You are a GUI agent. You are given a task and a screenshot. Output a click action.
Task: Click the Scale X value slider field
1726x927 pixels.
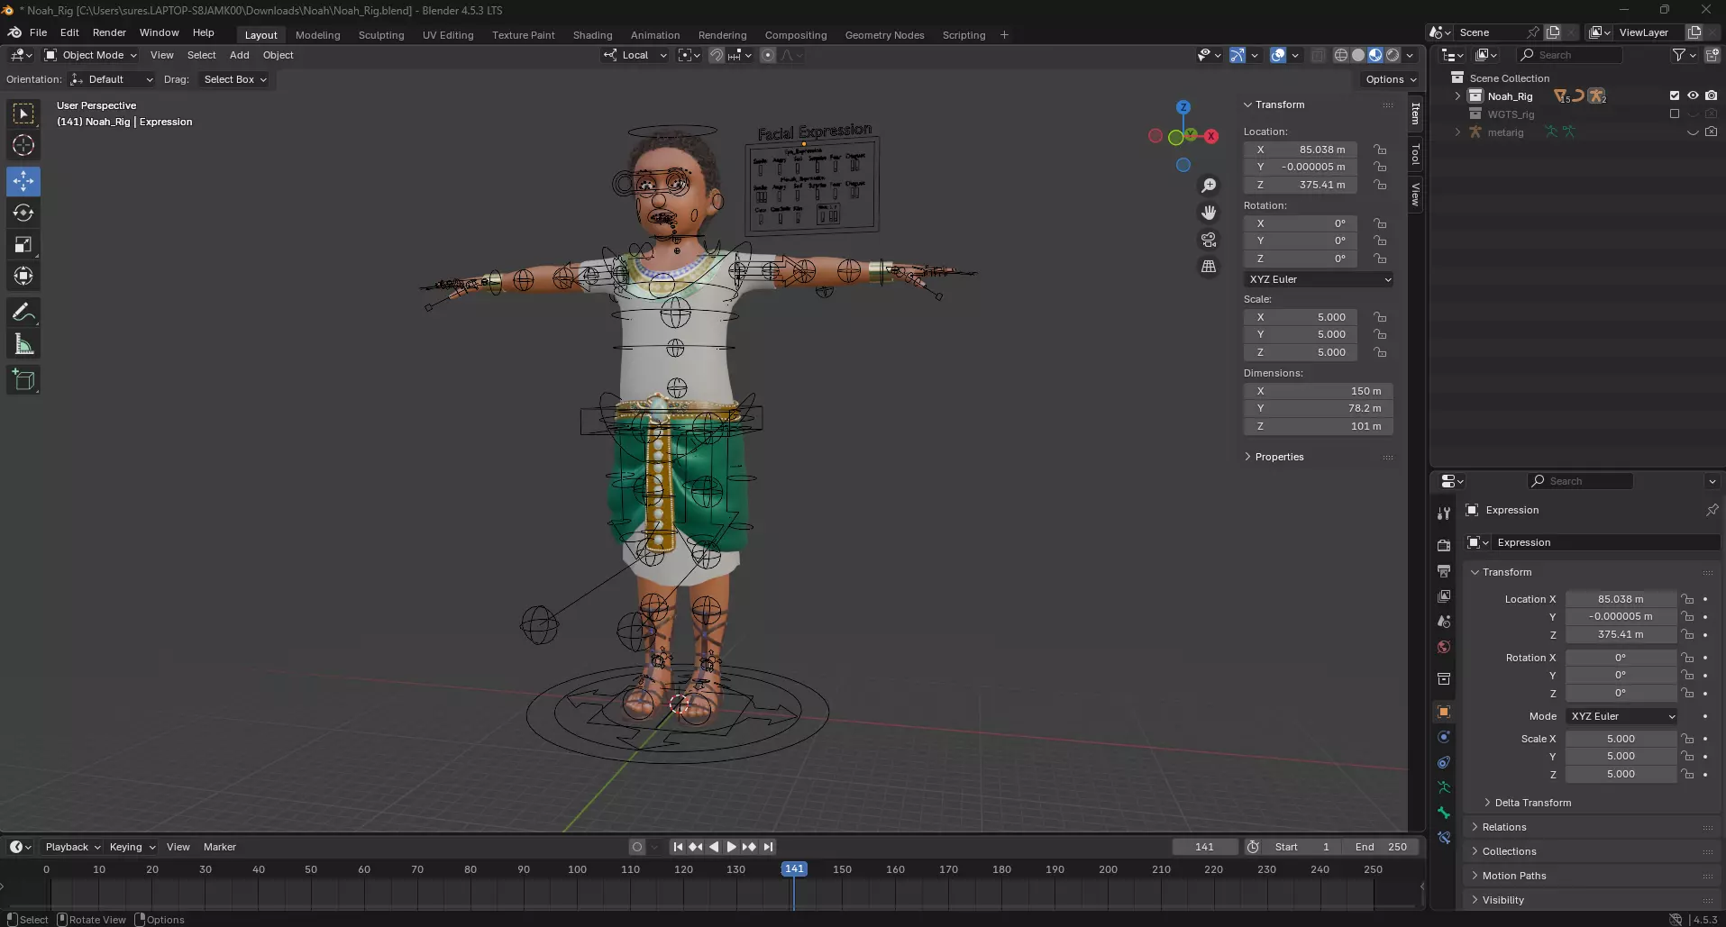1621,739
